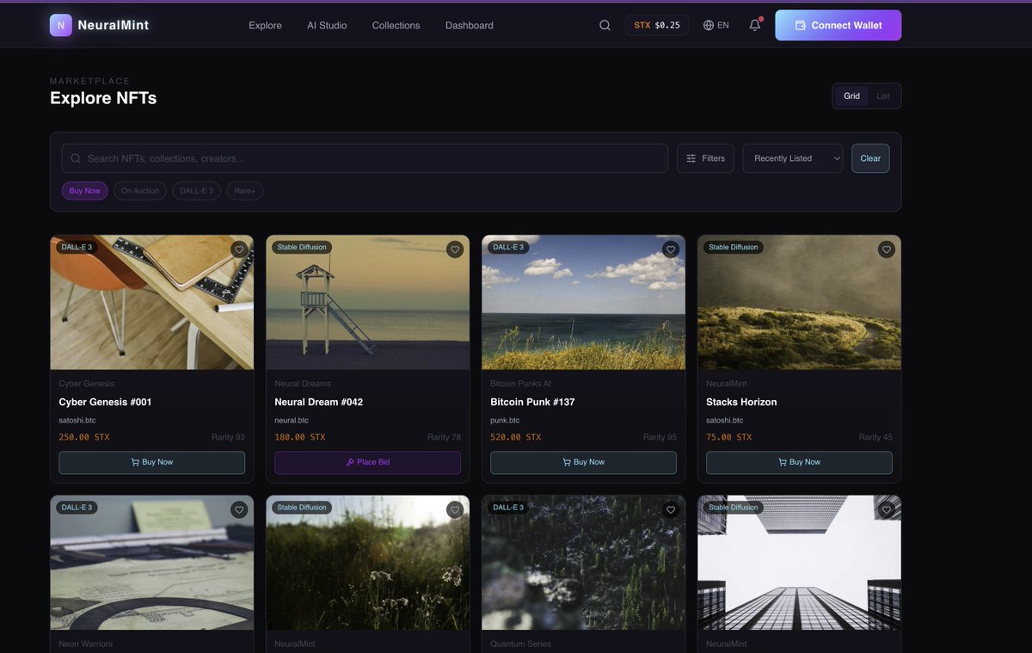Click the DALL-E 3 badge on Bitcoin Punk
Viewport: 1032px width, 653px height.
[508, 247]
